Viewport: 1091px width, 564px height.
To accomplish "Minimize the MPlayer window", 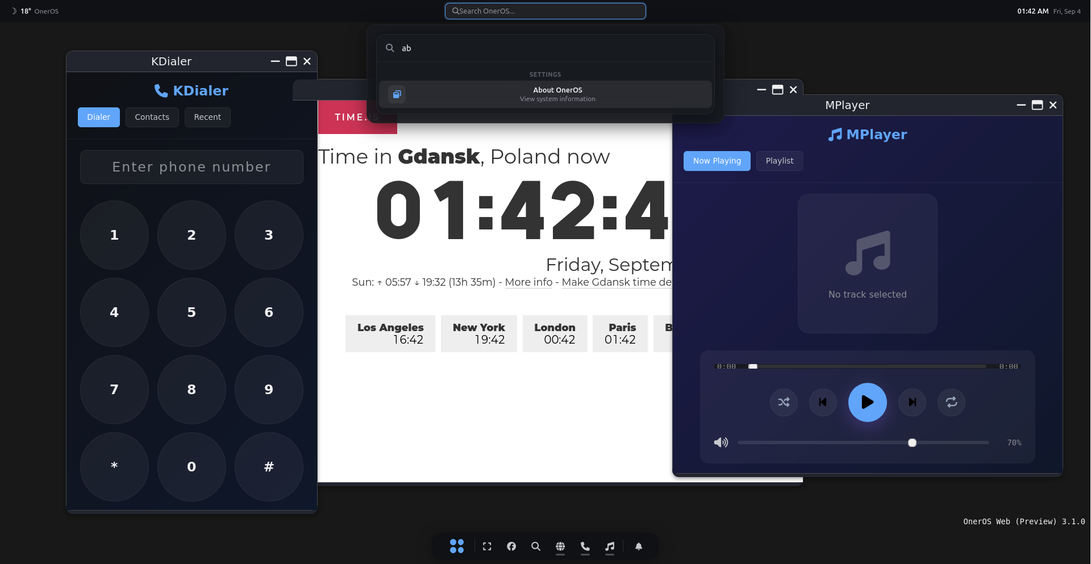I will click(1021, 105).
